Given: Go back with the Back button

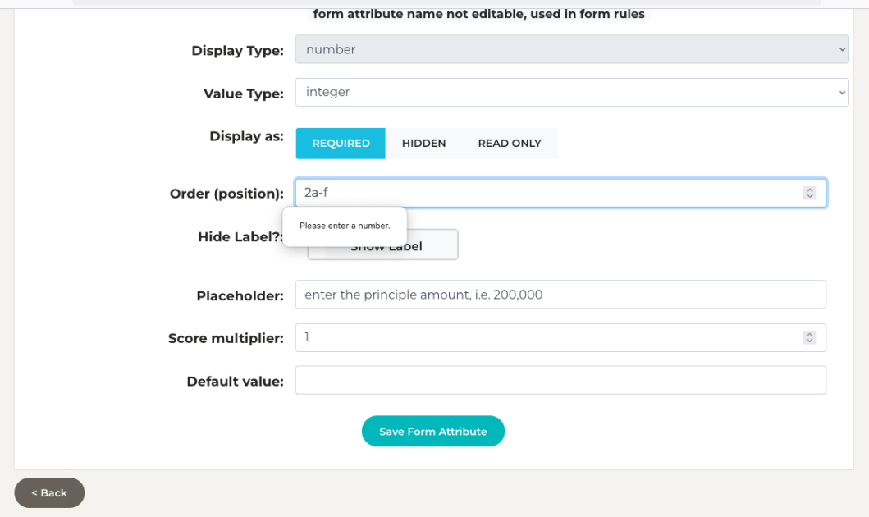Looking at the screenshot, I should tap(49, 492).
